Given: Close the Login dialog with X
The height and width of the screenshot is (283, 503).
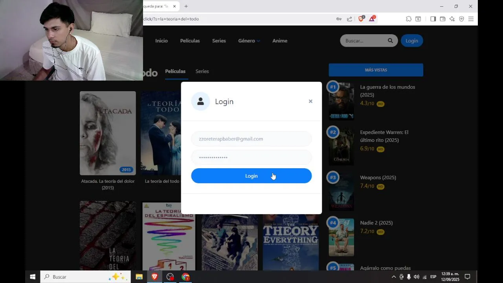Looking at the screenshot, I should 310,101.
